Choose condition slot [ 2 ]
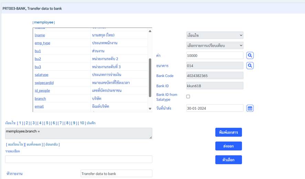The width and height of the screenshot is (305, 179). coord(27,123)
